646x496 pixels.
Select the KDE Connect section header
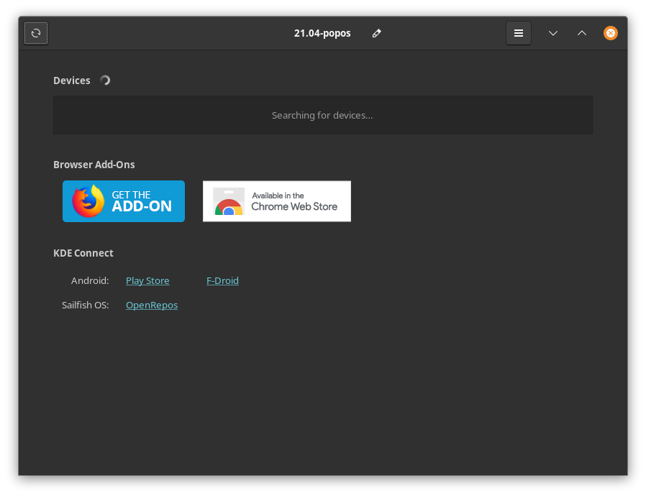point(83,252)
